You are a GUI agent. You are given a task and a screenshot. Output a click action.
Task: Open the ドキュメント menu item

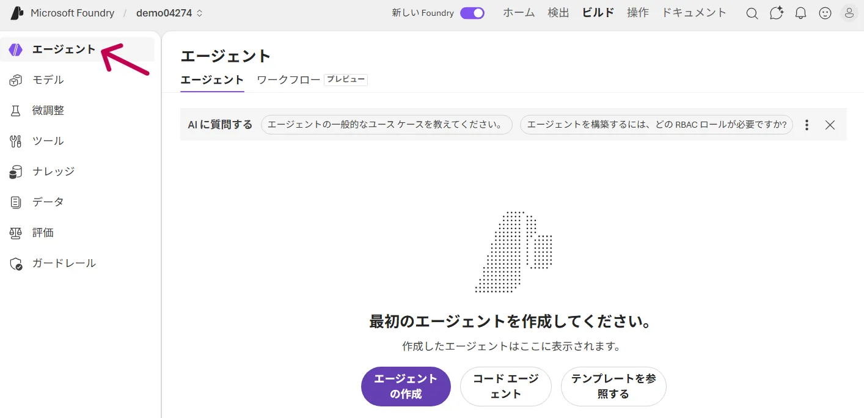(x=695, y=13)
